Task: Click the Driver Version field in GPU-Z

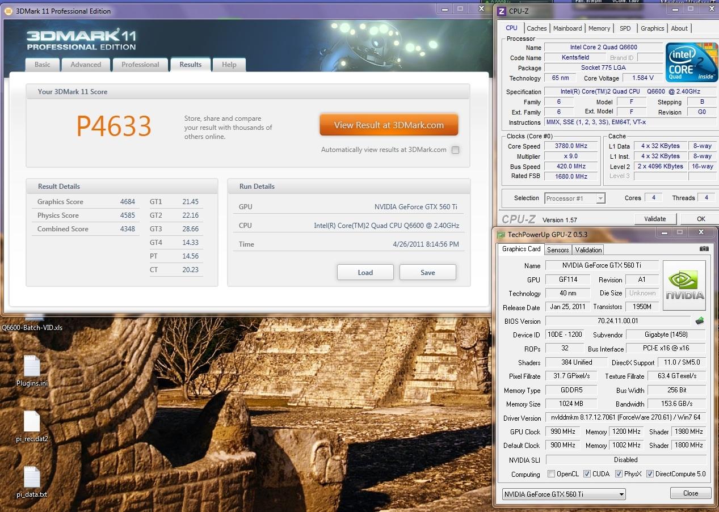Action: 625,417
